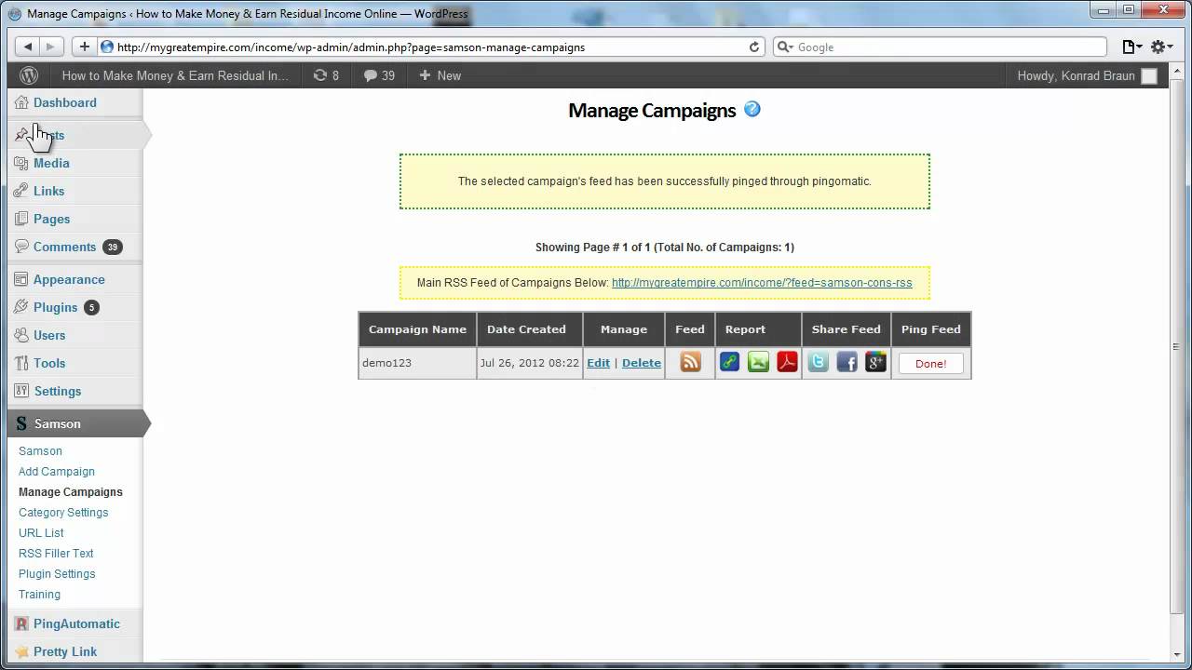This screenshot has height=670, width=1192.
Task: Open the link report icon
Action: point(730,363)
